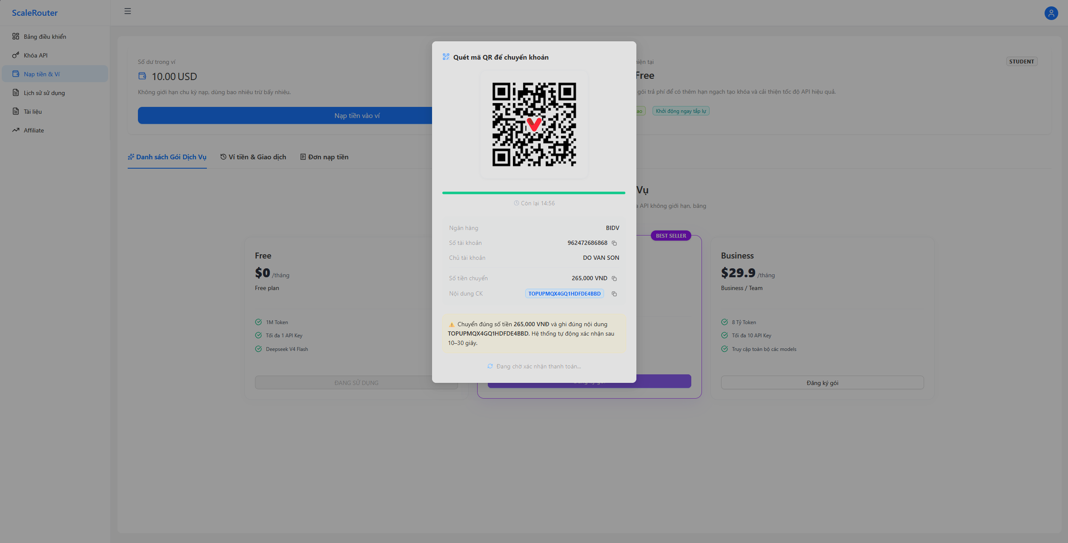Click the ScaleRouter logo
Viewport: 1068px width, 543px height.
[x=35, y=13]
